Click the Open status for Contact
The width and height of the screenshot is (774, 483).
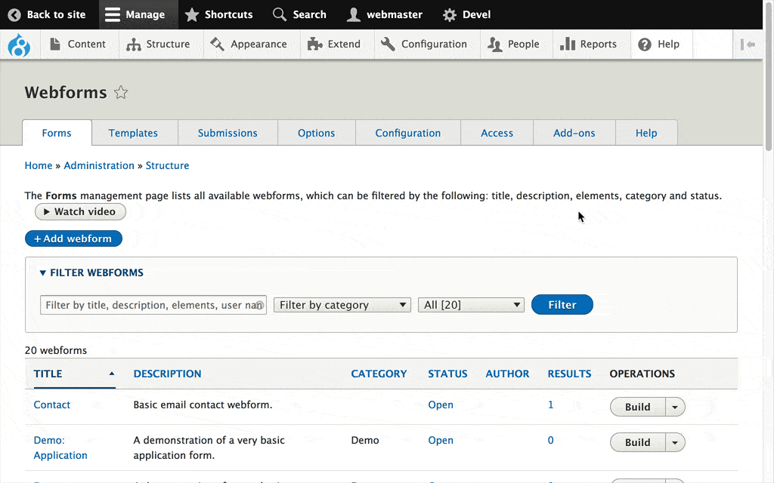tap(441, 405)
